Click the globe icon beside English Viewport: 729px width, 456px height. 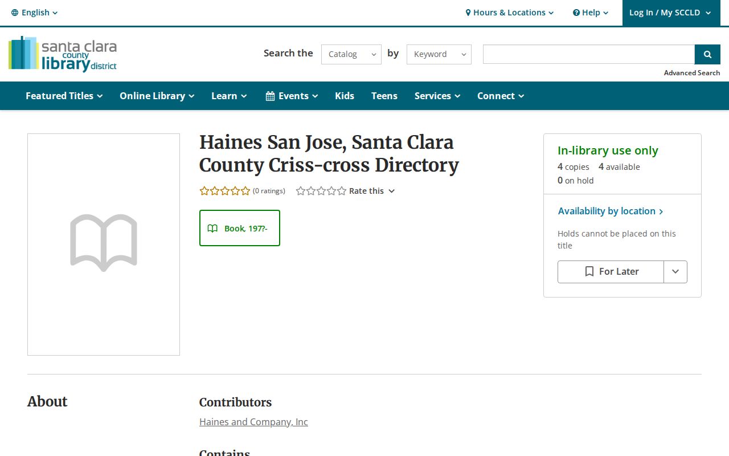(15, 13)
